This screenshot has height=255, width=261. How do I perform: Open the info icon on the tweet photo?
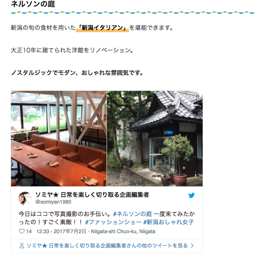197,96
